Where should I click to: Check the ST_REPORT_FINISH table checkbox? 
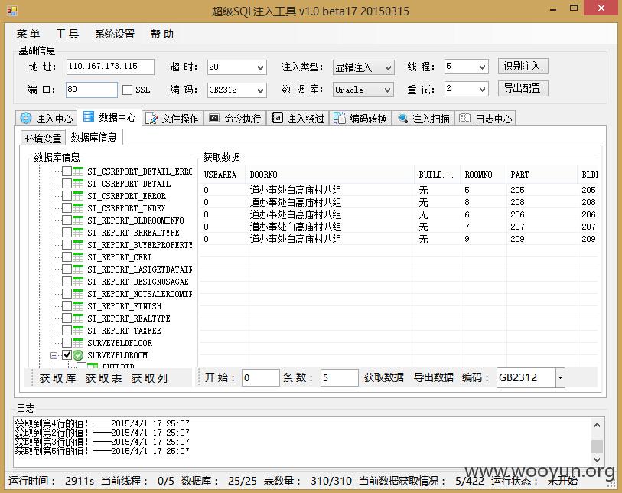click(67, 306)
